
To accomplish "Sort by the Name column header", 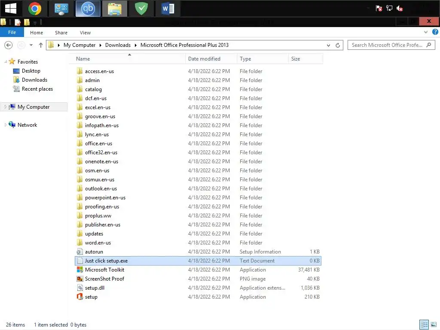I will [128, 58].
